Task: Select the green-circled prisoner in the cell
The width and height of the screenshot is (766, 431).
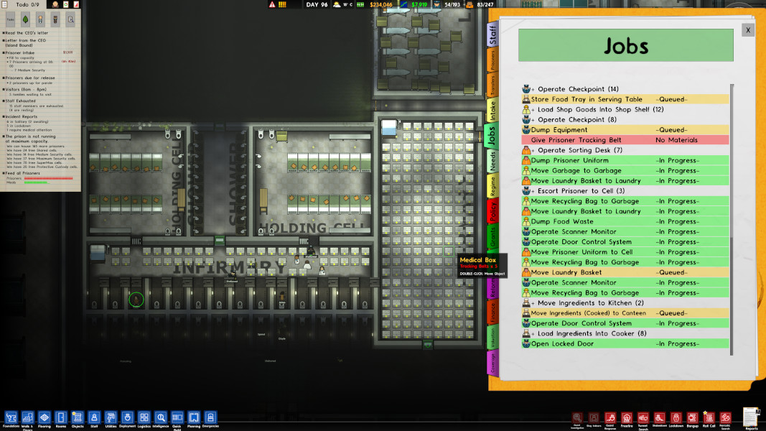Action: point(136,300)
